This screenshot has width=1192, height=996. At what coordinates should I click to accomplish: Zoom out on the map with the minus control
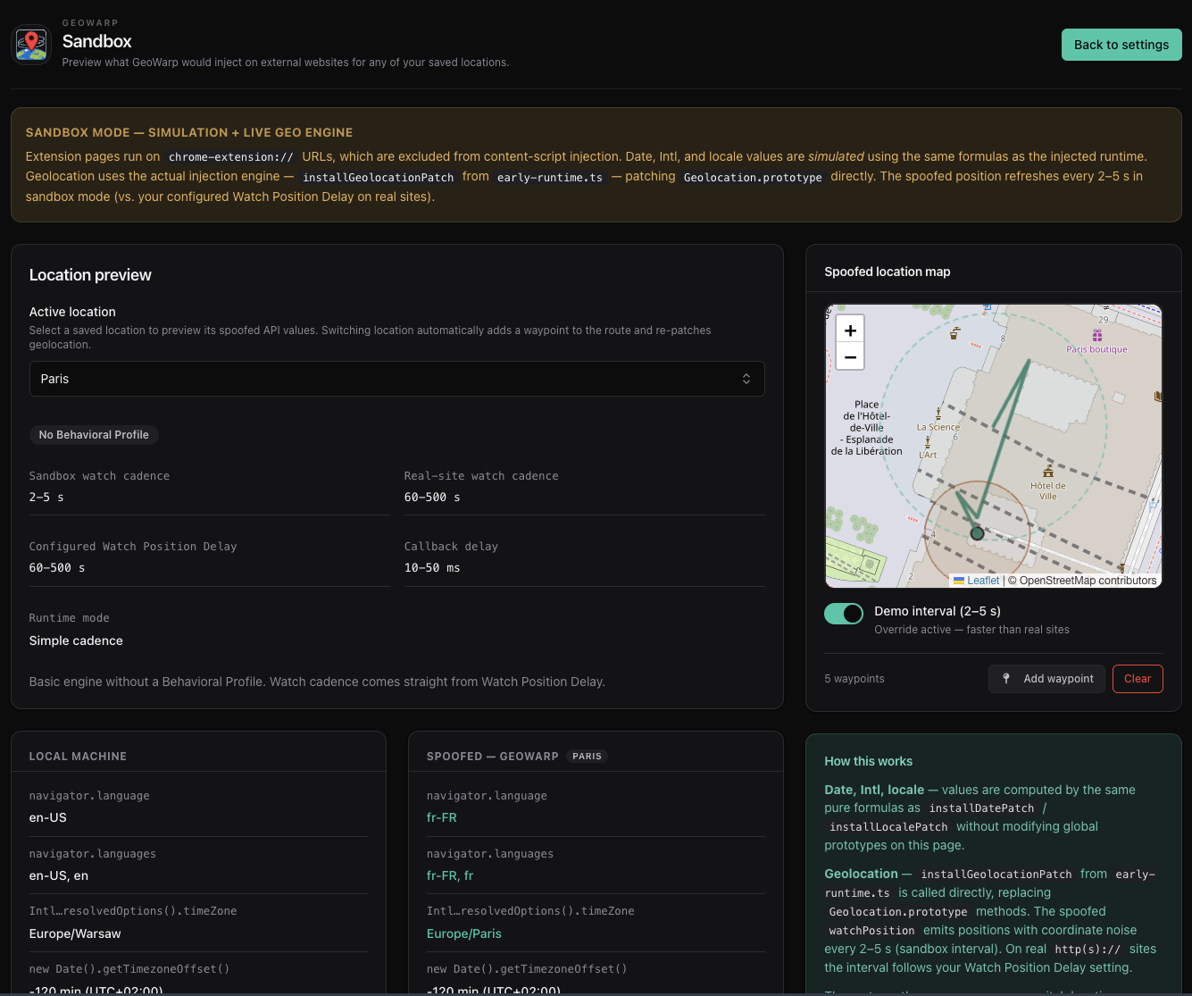click(849, 356)
